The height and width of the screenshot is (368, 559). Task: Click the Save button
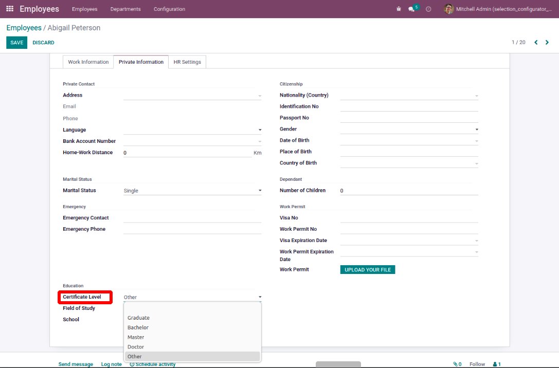[17, 42]
